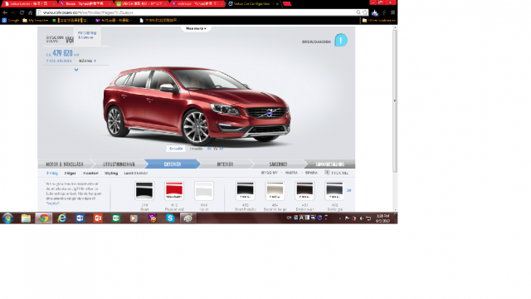The image size is (531, 299).
Task: Choose the 492 Savile grå color swatch
Action: click(334, 191)
